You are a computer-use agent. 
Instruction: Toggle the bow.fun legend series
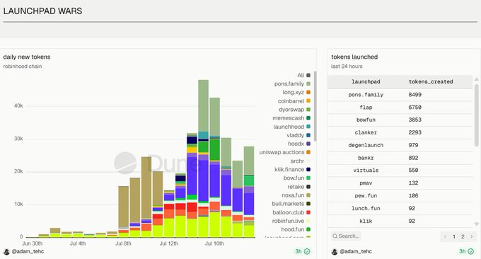tap(297, 178)
